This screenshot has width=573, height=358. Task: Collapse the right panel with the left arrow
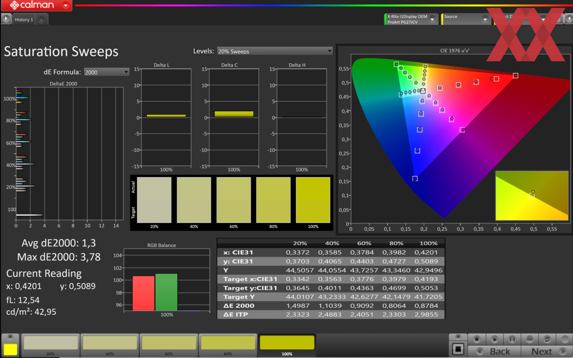569,19
